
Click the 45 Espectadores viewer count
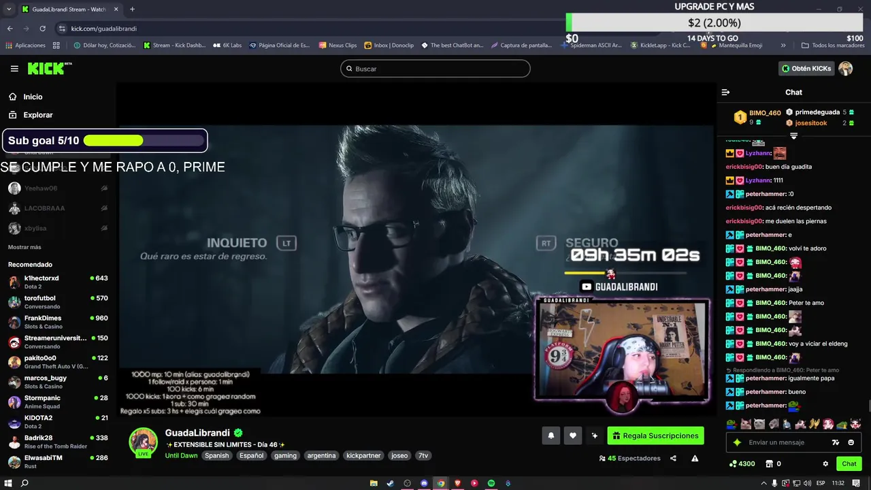point(629,459)
